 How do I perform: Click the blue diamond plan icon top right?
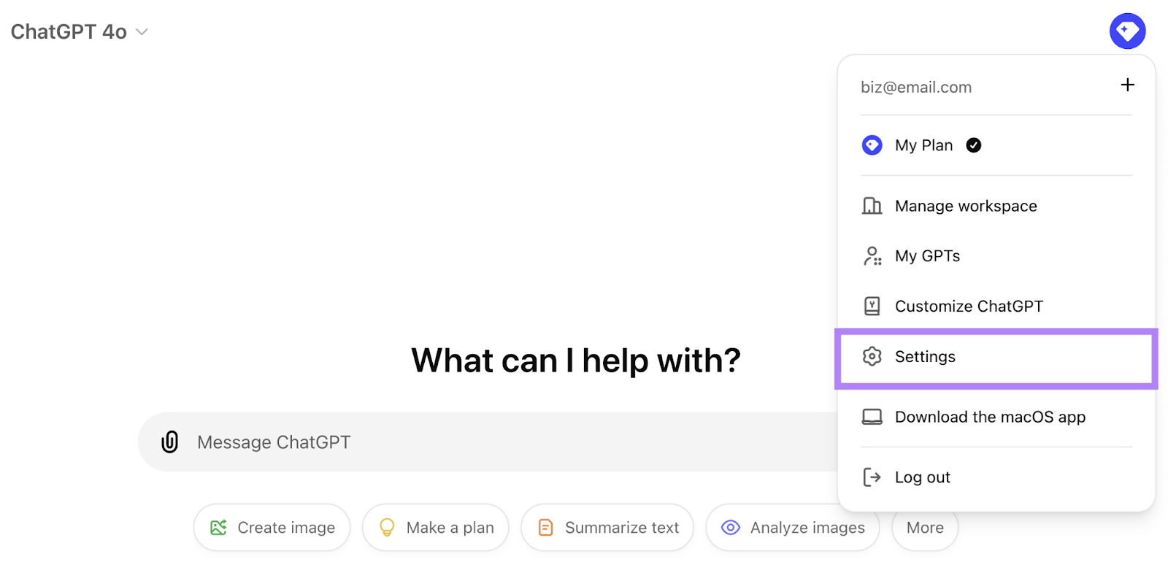(x=1127, y=31)
